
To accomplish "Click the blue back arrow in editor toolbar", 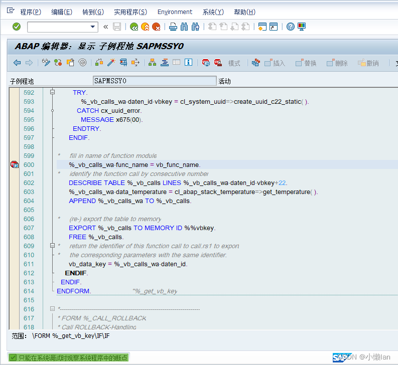I will pos(17,63).
